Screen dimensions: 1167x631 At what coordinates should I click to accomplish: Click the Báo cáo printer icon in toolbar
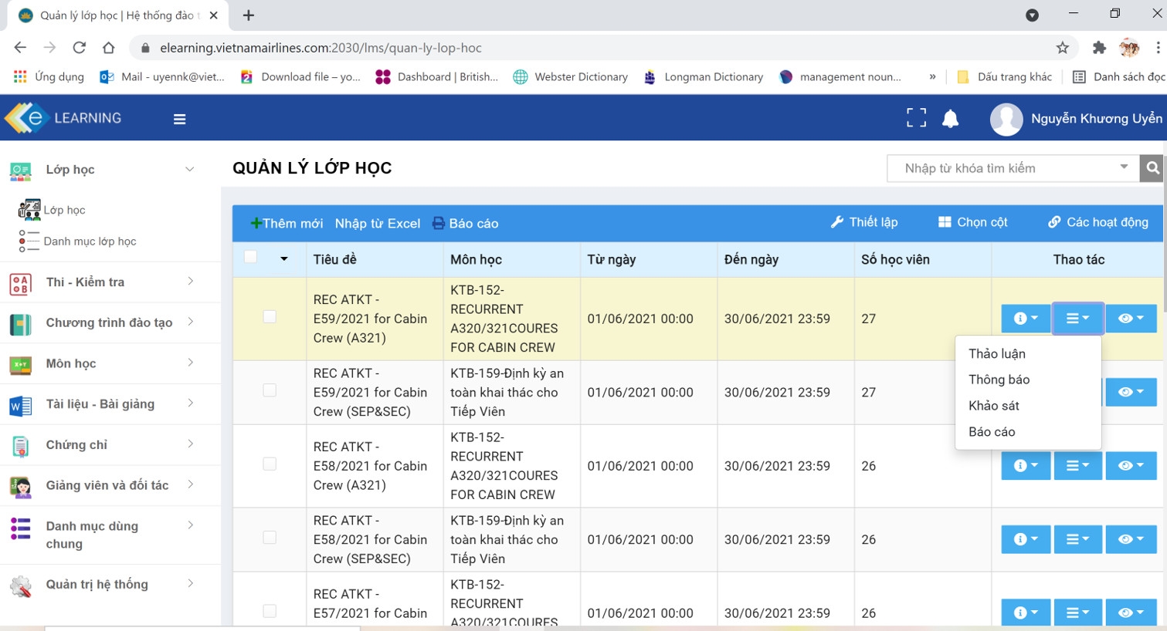coord(439,223)
